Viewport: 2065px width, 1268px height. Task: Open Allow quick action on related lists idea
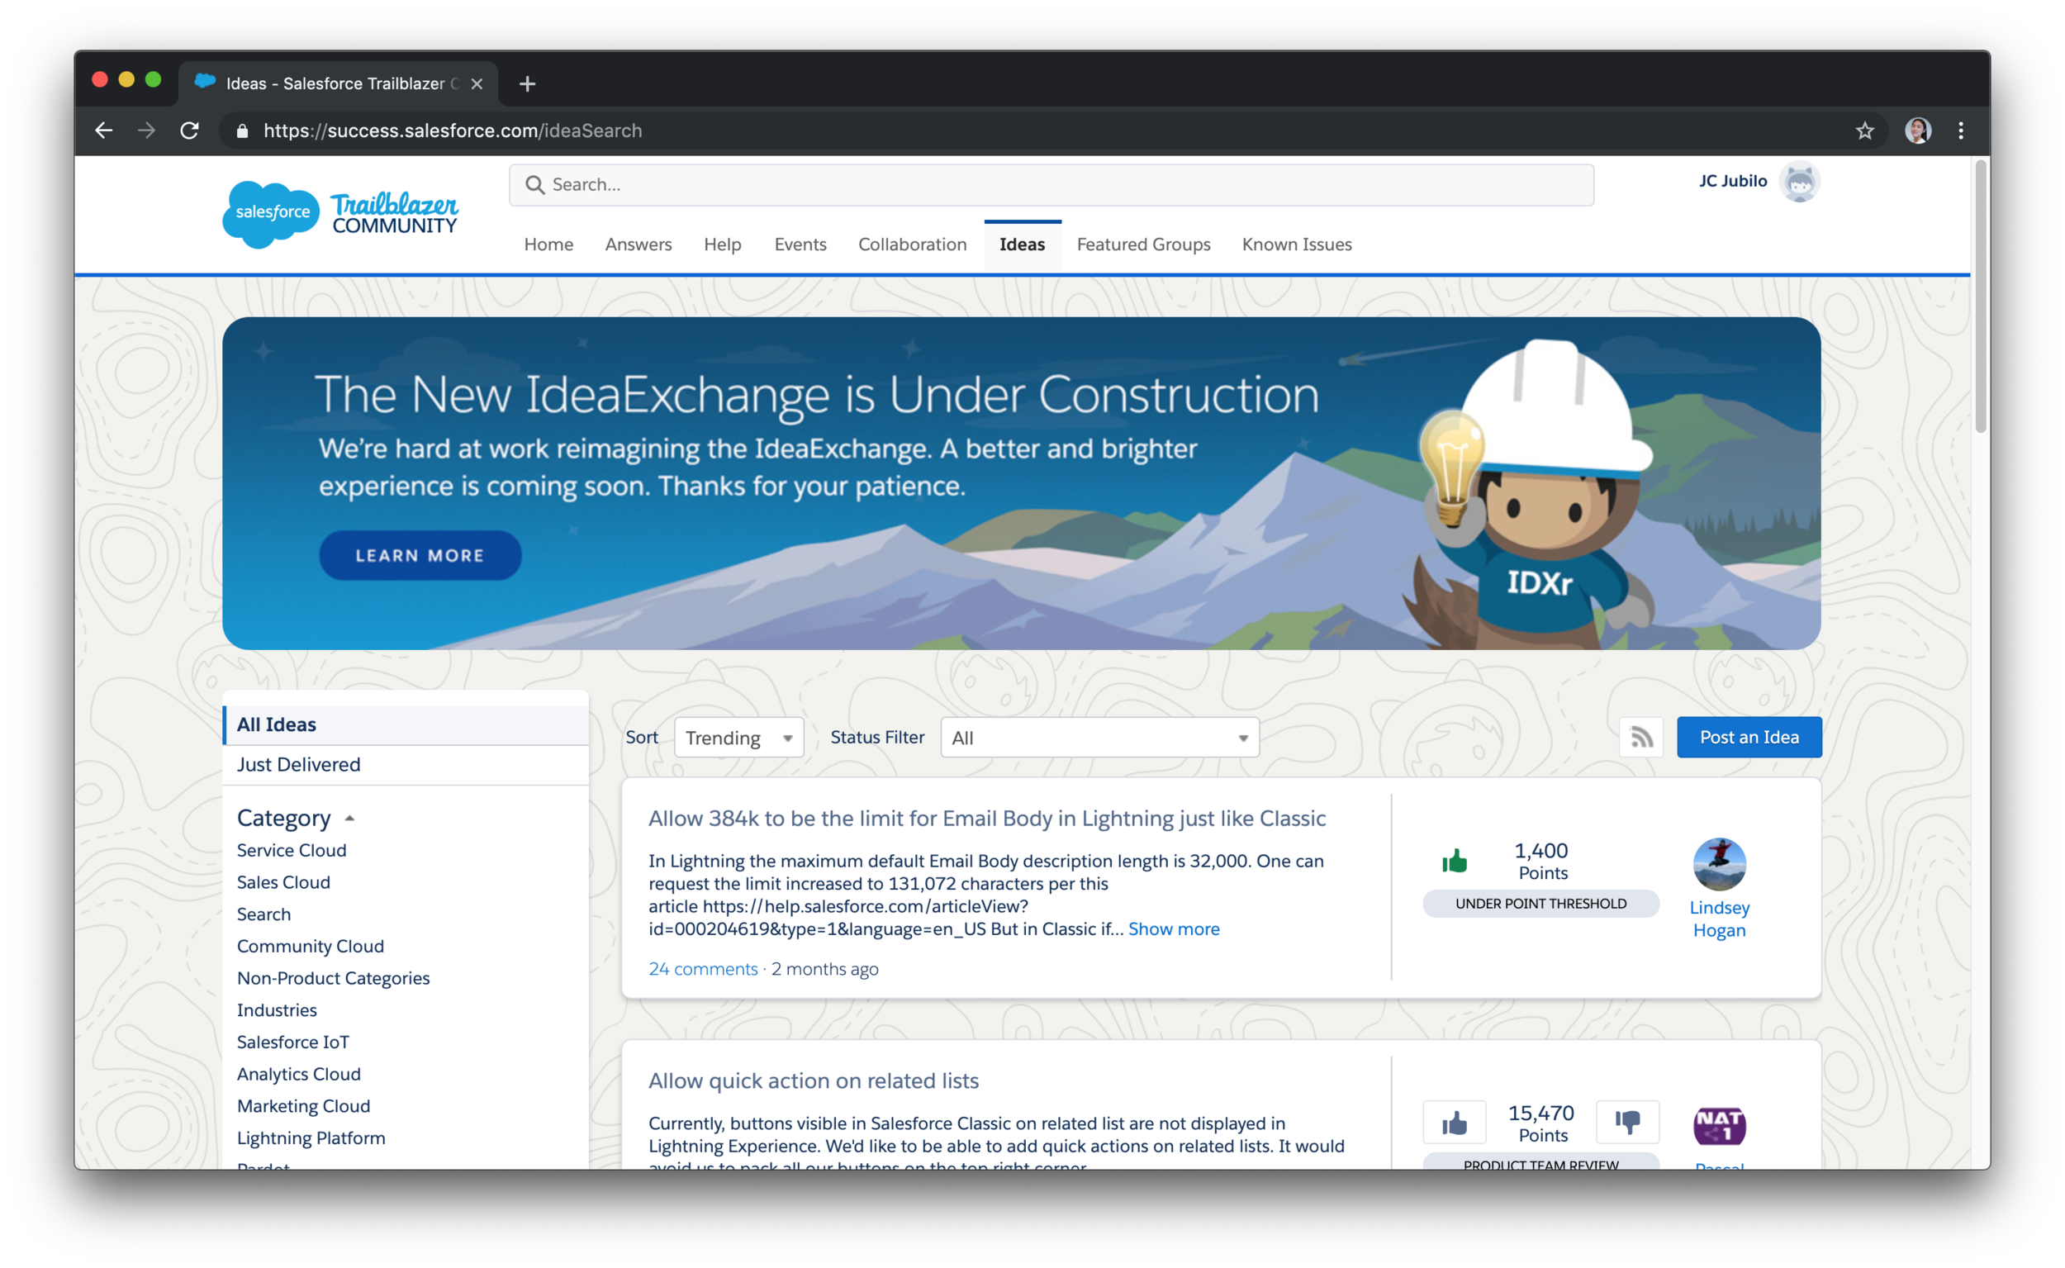tap(814, 1080)
